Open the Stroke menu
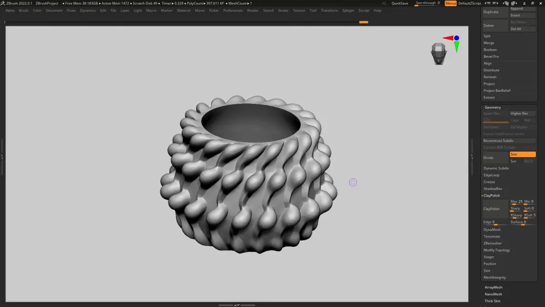545x307 pixels. (283, 10)
